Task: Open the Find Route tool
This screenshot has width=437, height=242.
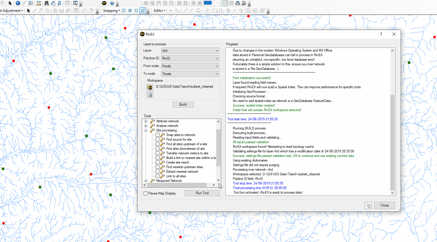Action: tap(53, 3)
